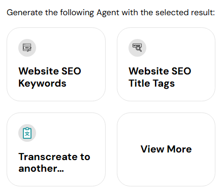Click the Website SEO Title Tags magnifier icon
Screen dimensions: 223x193
[137, 48]
